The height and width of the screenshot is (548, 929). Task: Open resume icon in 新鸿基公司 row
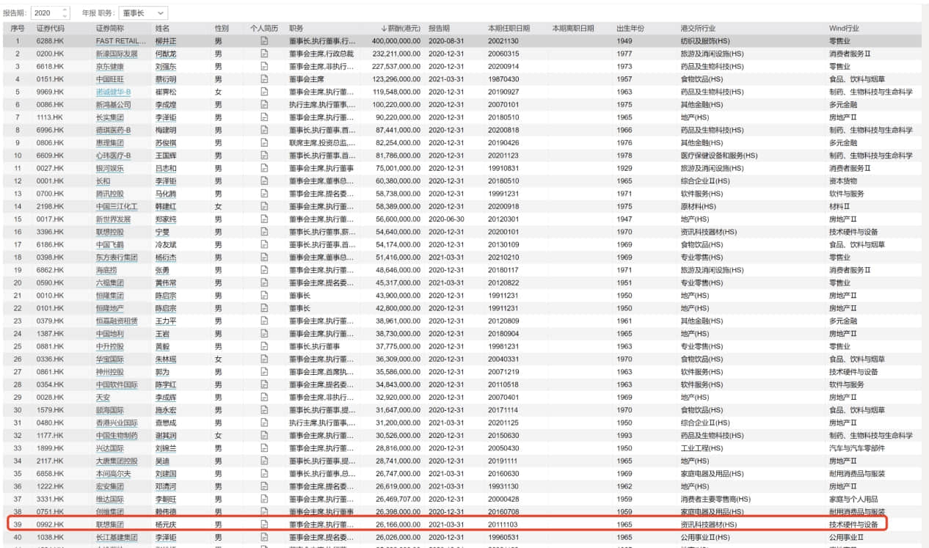[264, 105]
